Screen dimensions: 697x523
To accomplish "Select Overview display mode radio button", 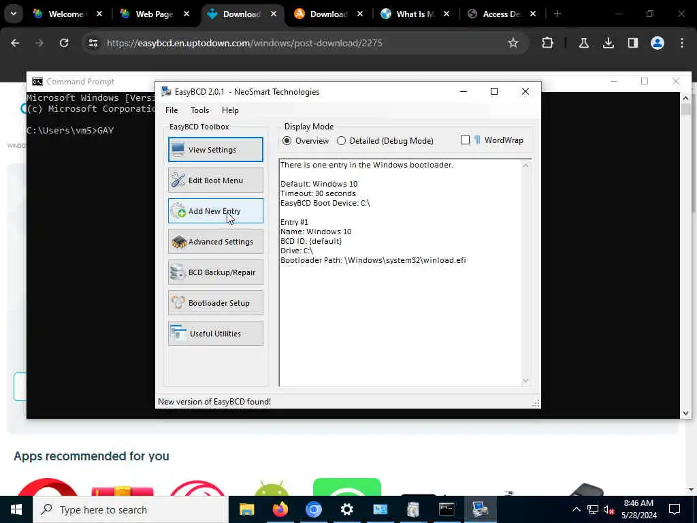I will [287, 140].
